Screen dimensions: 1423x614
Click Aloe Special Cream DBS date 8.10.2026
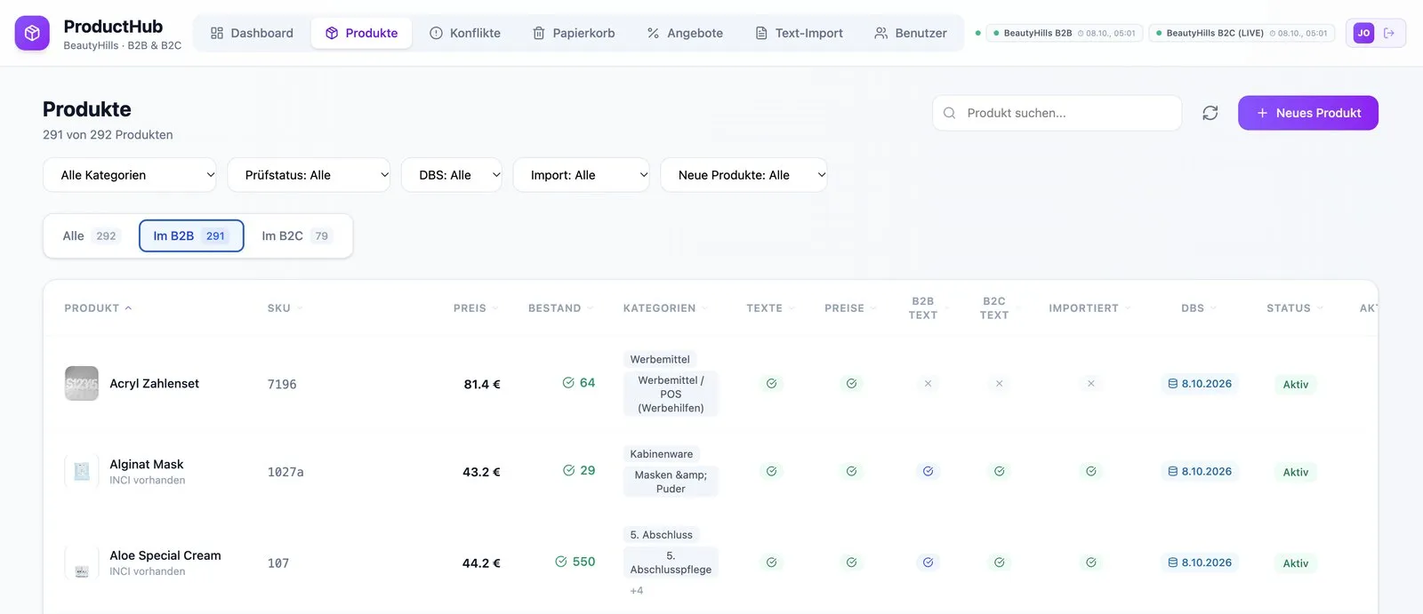[1200, 562]
